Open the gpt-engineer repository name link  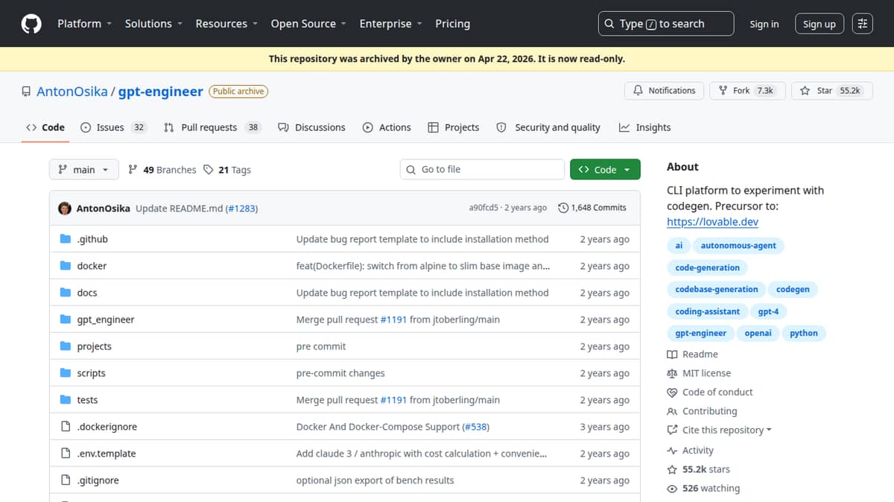point(160,92)
